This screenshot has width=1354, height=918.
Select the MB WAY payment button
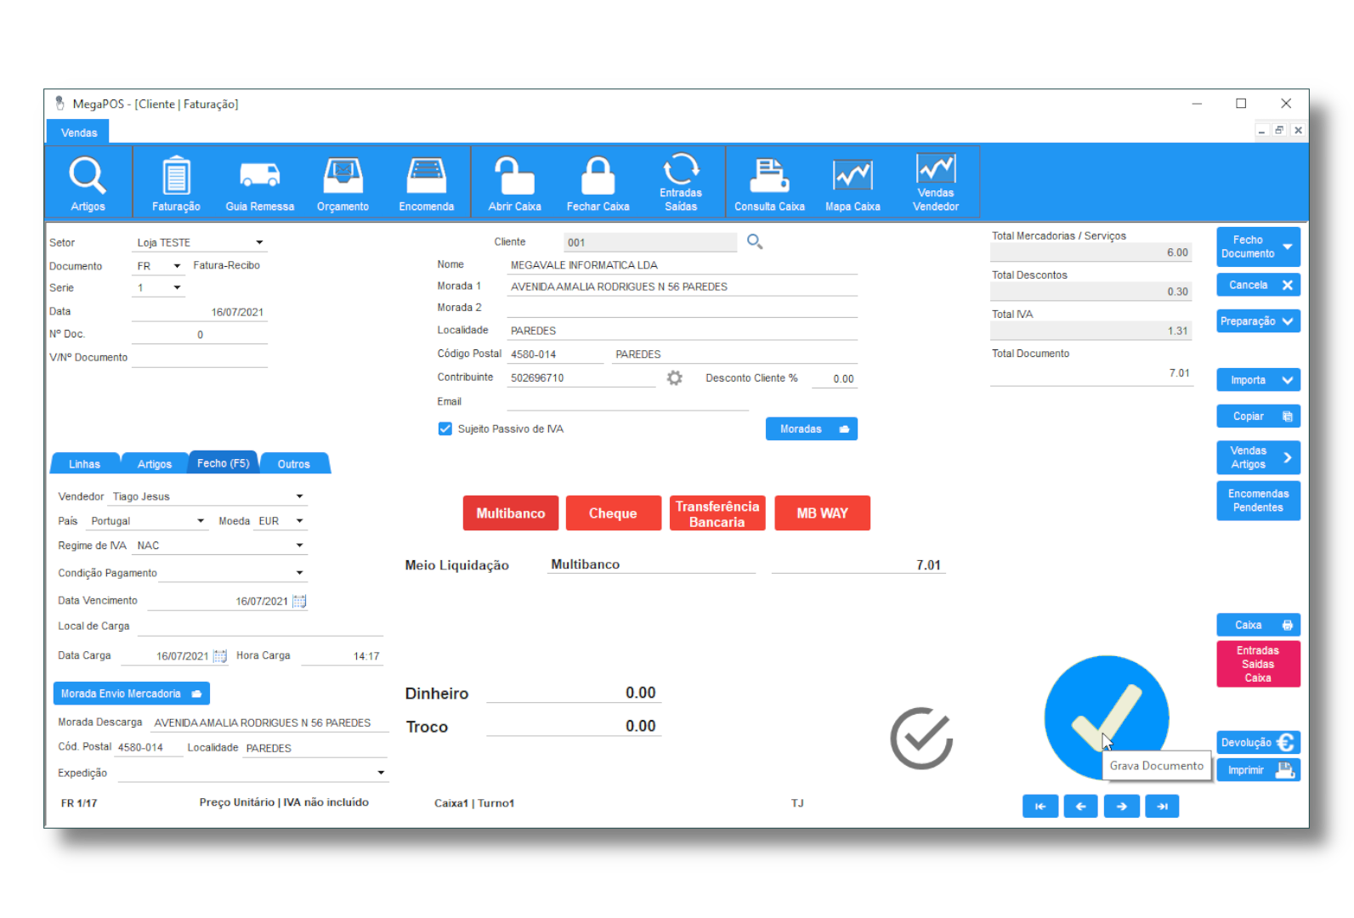tap(822, 513)
